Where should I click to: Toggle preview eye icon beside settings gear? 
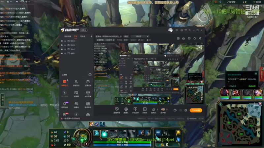181,110
